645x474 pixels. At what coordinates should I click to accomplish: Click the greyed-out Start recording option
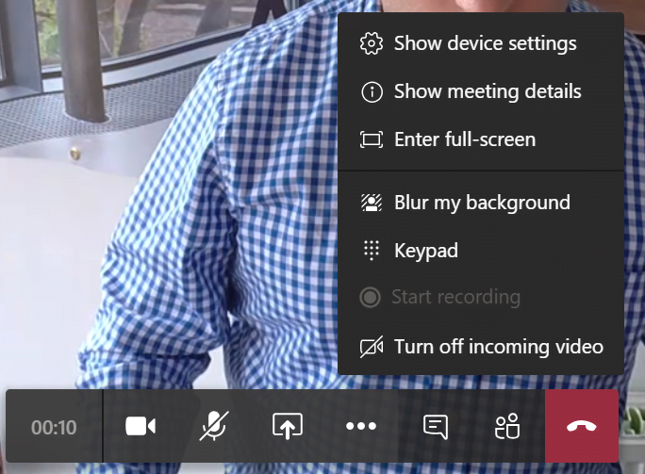coord(456,298)
